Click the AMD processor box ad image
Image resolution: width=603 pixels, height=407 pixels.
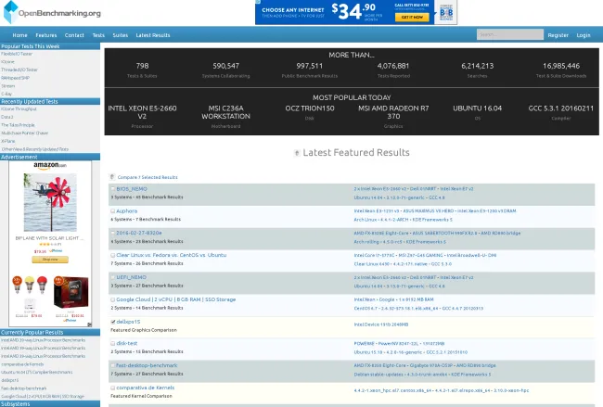coord(71,292)
